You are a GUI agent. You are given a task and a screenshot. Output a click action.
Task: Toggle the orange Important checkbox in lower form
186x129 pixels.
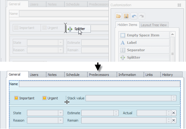pos(16,98)
